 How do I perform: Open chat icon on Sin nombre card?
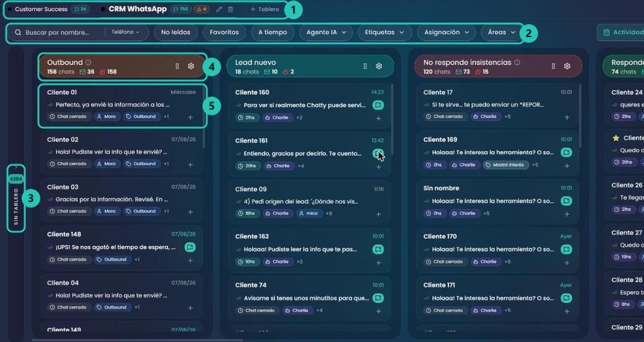(566, 201)
